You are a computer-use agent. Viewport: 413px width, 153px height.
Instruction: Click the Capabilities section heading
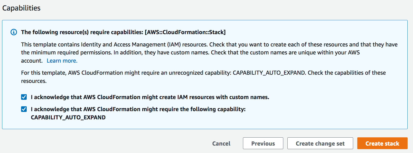pos(21,8)
